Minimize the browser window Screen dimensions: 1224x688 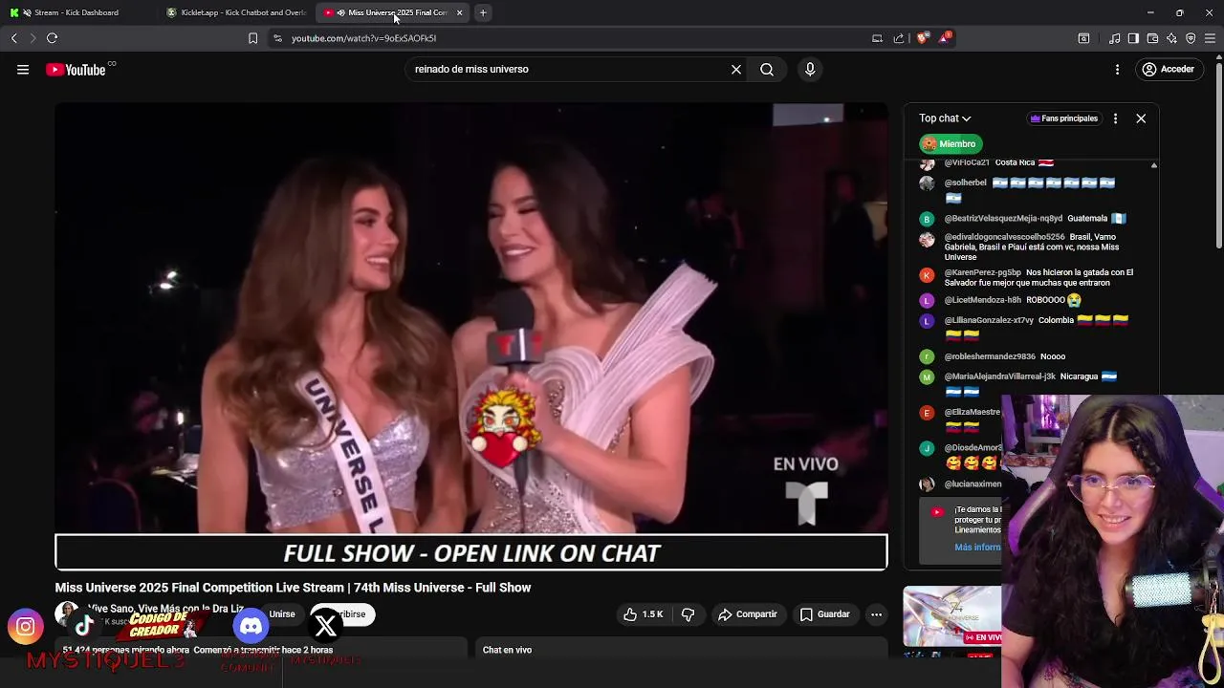coord(1150,12)
